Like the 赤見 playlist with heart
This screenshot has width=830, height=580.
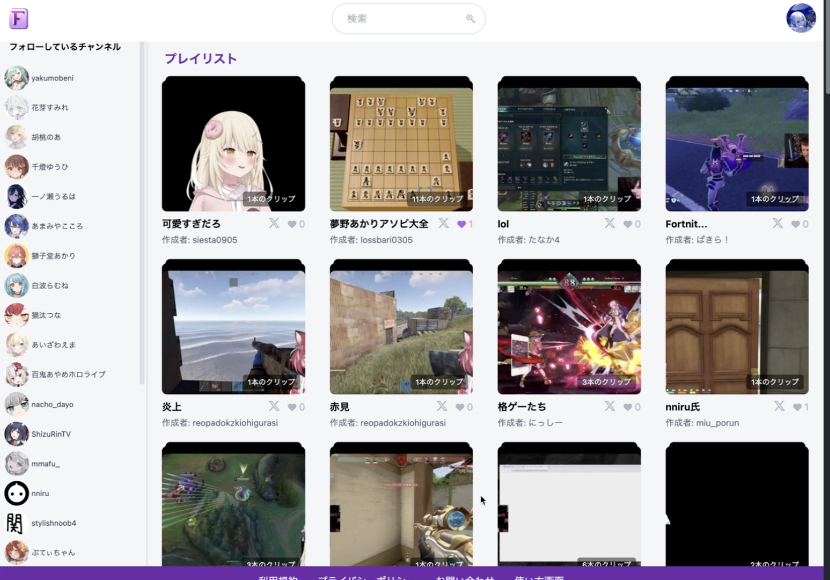(x=460, y=407)
